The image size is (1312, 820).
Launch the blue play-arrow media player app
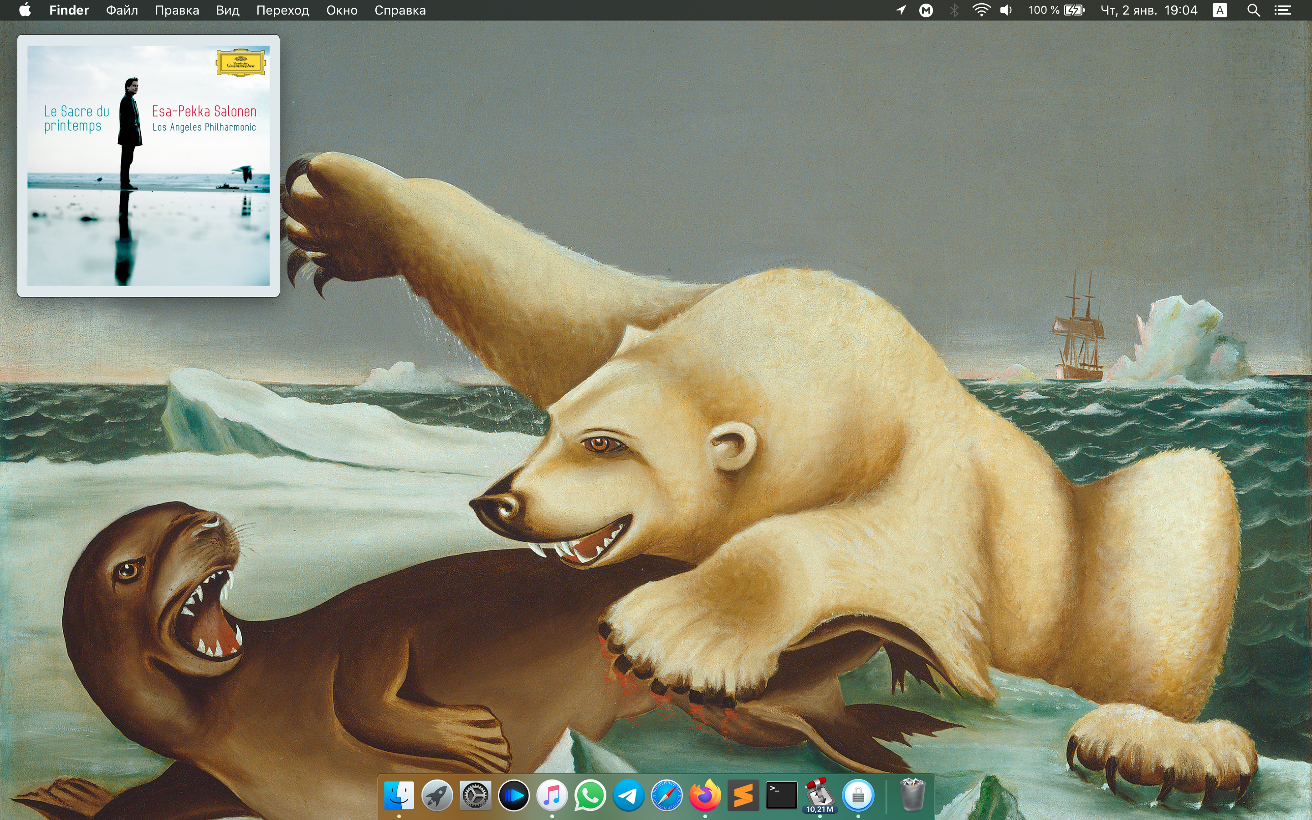[513, 795]
